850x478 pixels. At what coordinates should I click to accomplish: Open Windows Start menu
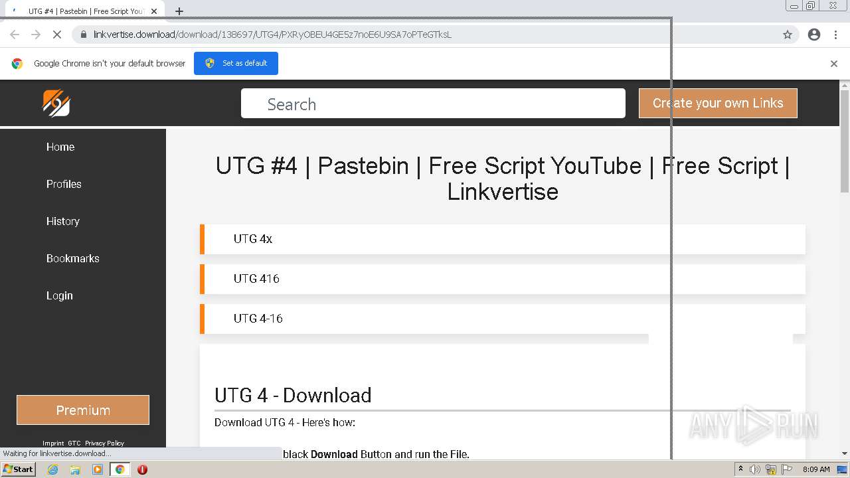pyautogui.click(x=18, y=469)
